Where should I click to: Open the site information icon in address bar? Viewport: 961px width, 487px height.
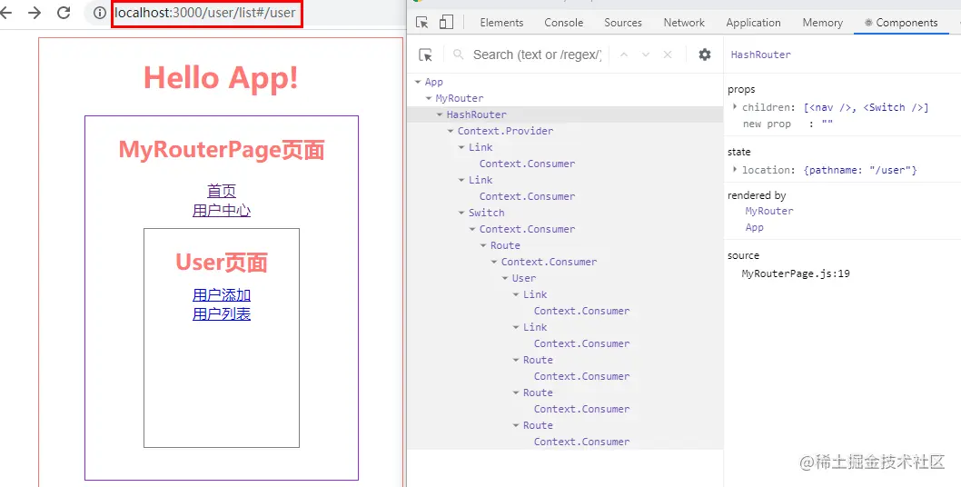100,13
